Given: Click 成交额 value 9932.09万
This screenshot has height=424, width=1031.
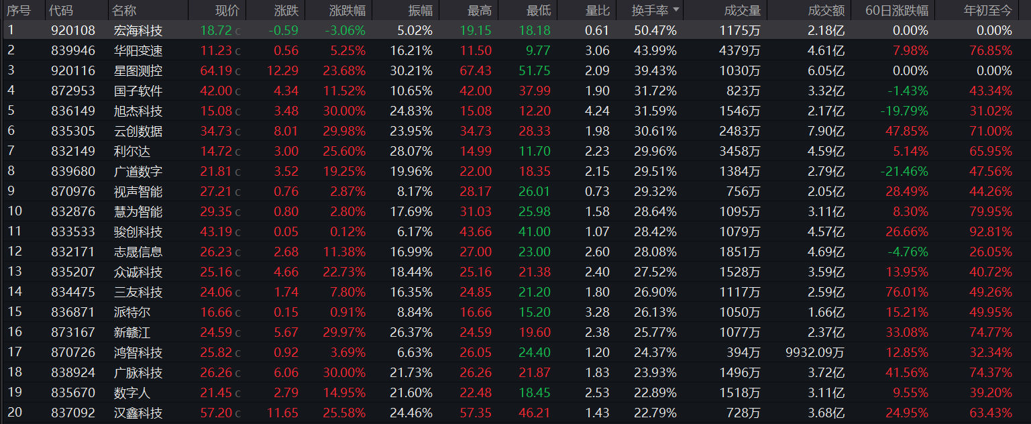Looking at the screenshot, I should point(815,352).
